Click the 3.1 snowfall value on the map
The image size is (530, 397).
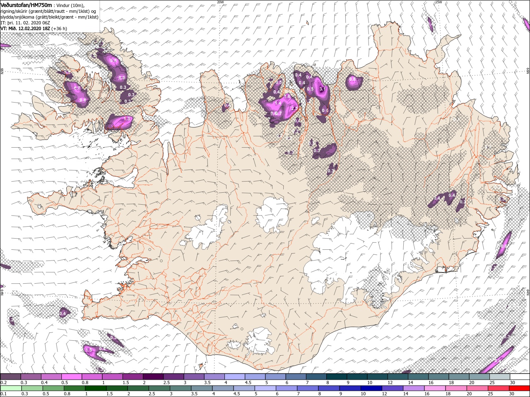[323, 89]
